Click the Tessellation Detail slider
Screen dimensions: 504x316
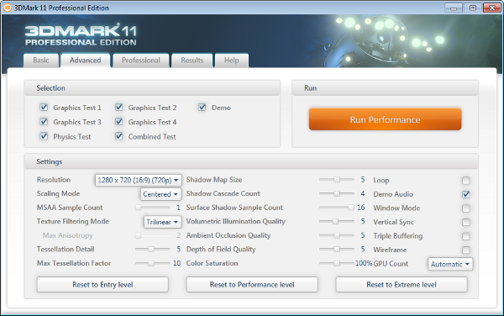pyautogui.click(x=152, y=249)
